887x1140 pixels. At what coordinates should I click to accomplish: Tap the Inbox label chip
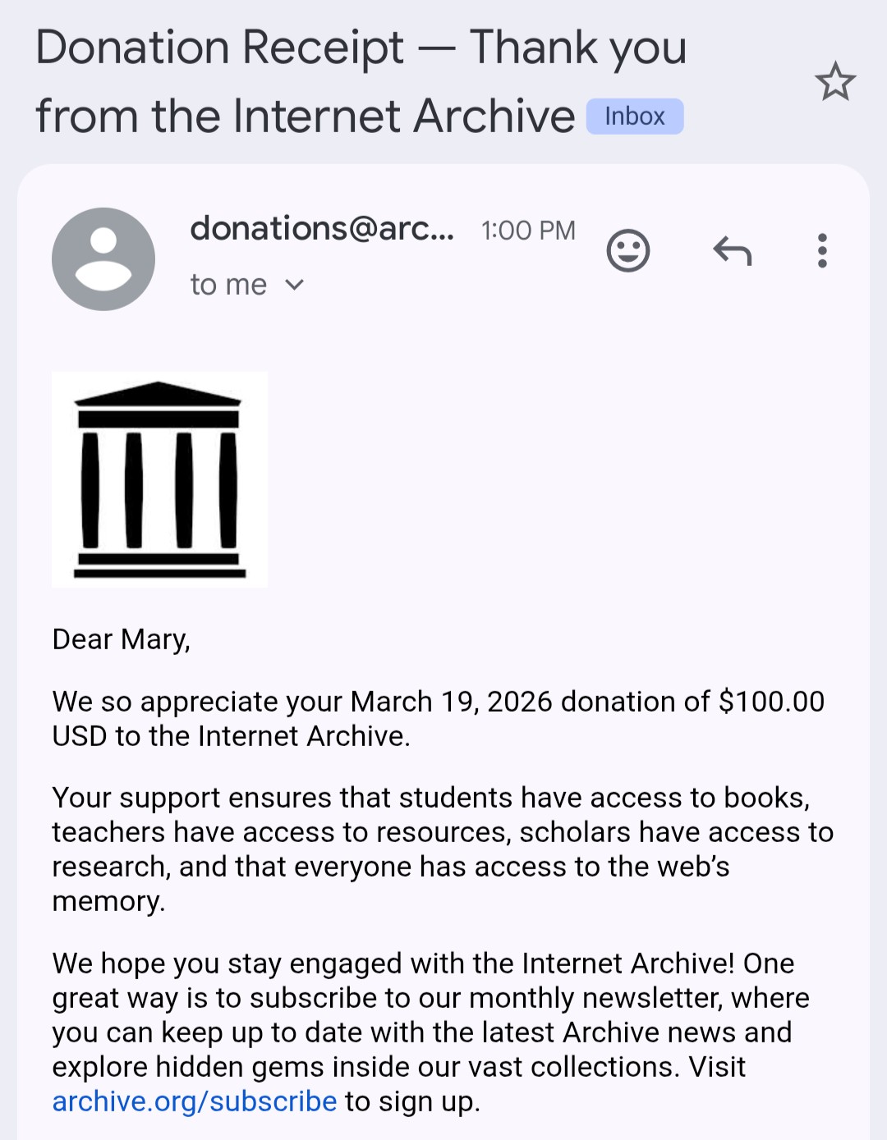coord(634,117)
